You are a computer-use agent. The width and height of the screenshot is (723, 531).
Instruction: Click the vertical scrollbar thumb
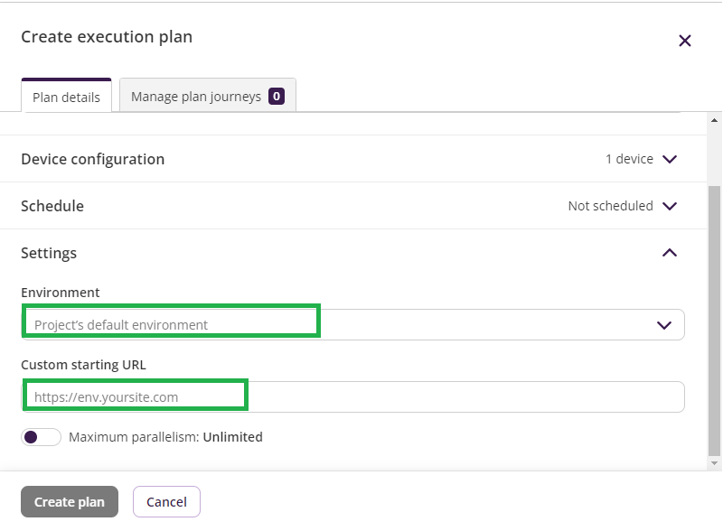714,321
